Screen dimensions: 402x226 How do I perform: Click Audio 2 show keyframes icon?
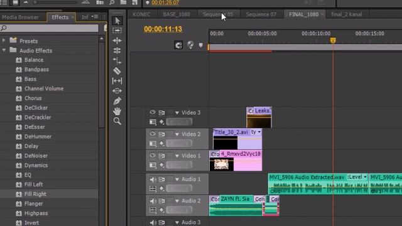pyautogui.click(x=162, y=210)
